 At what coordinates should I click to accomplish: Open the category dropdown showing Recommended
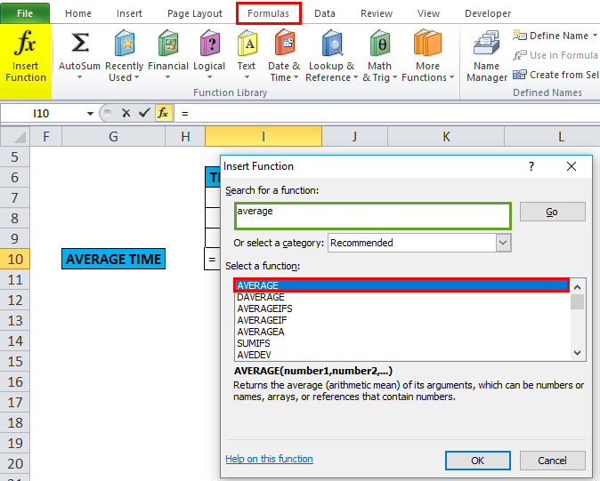503,243
